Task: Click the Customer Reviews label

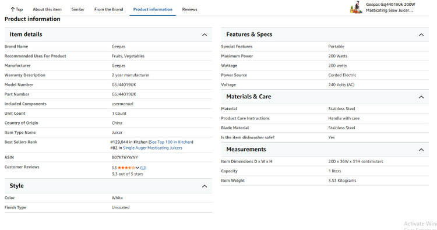Action: [x=22, y=167]
